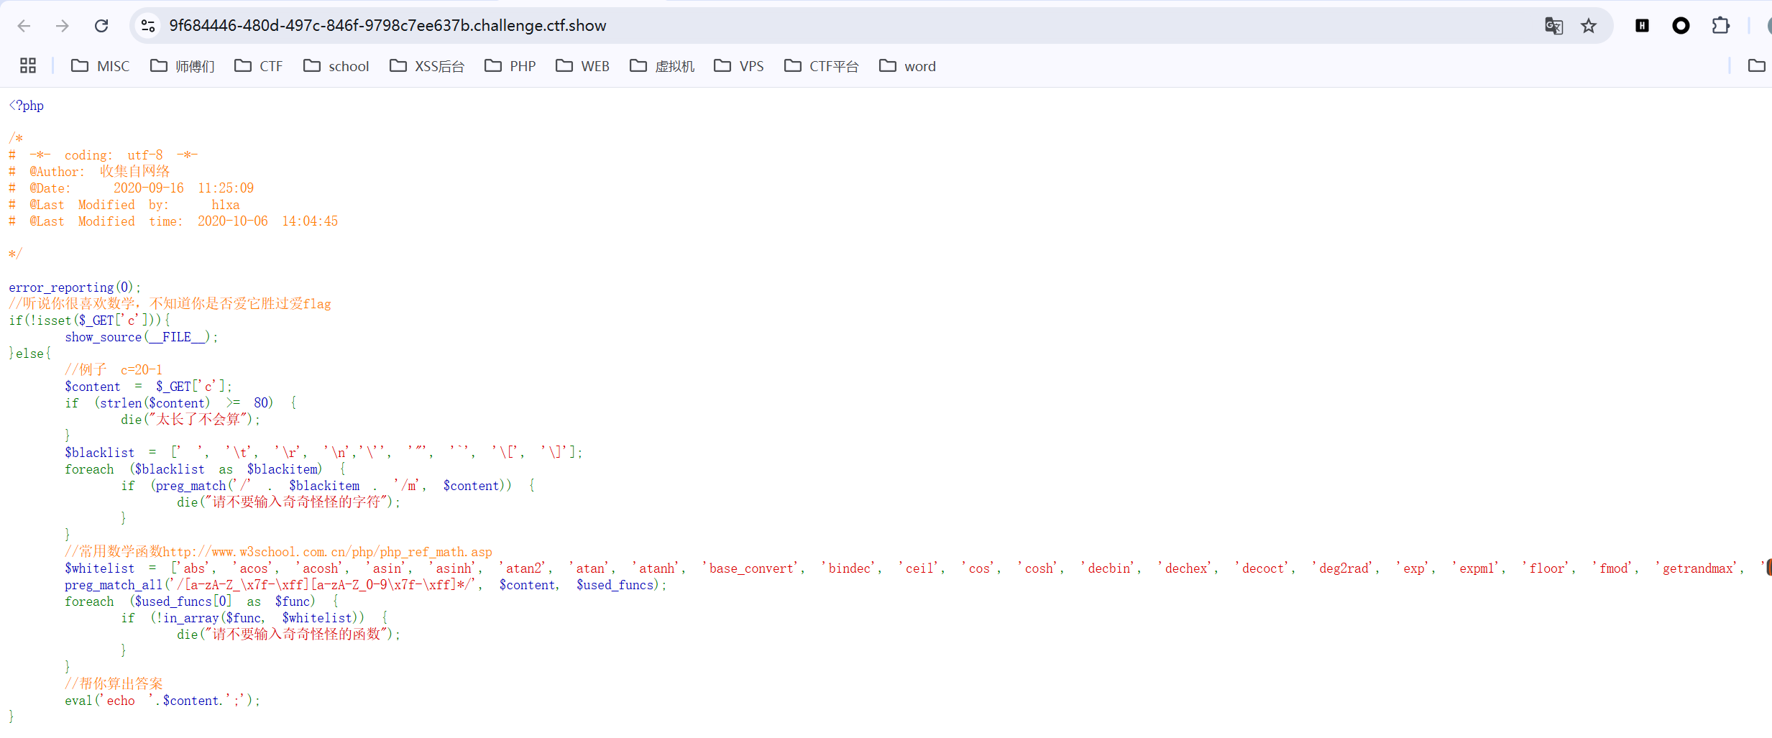This screenshot has height=738, width=1772.
Task: Open the apps grid shortcut
Action: pos(28,66)
